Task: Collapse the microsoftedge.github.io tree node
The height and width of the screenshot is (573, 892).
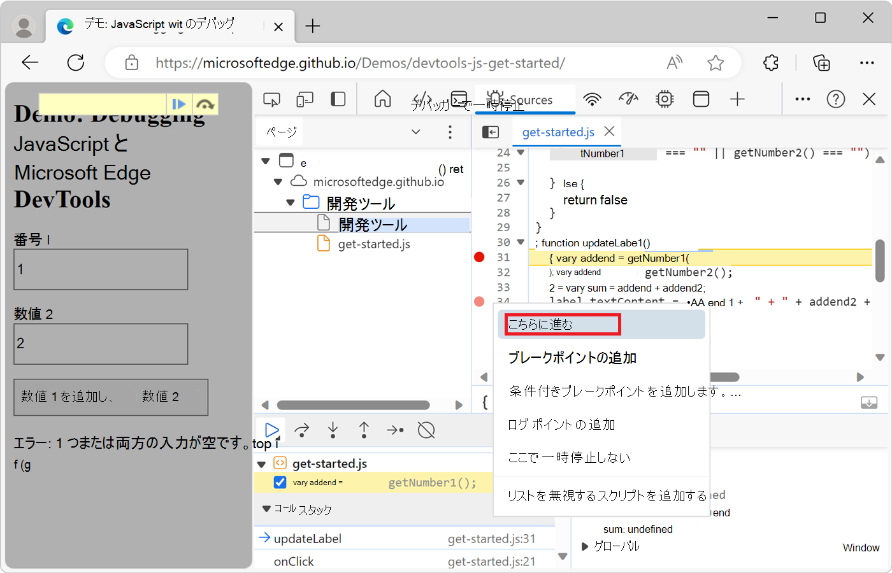Action: (x=278, y=181)
